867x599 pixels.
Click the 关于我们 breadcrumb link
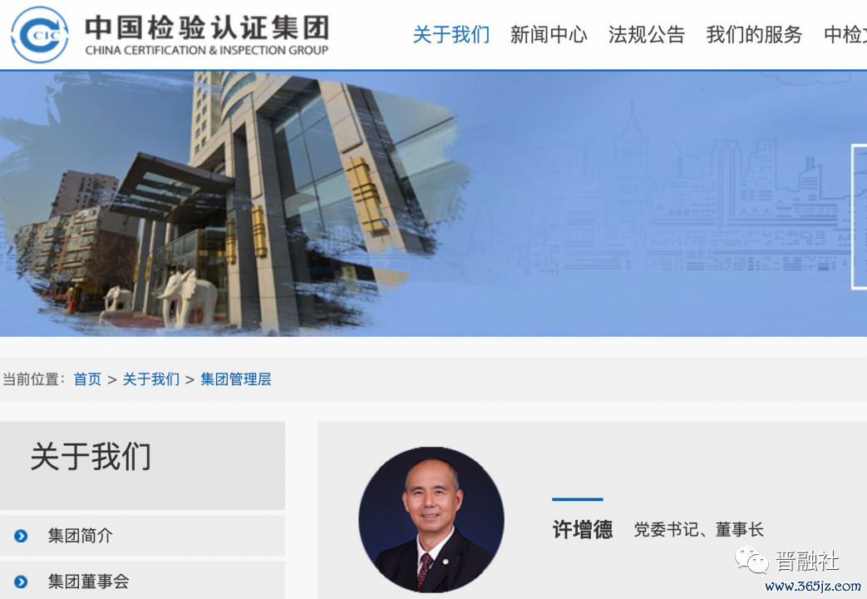(151, 379)
